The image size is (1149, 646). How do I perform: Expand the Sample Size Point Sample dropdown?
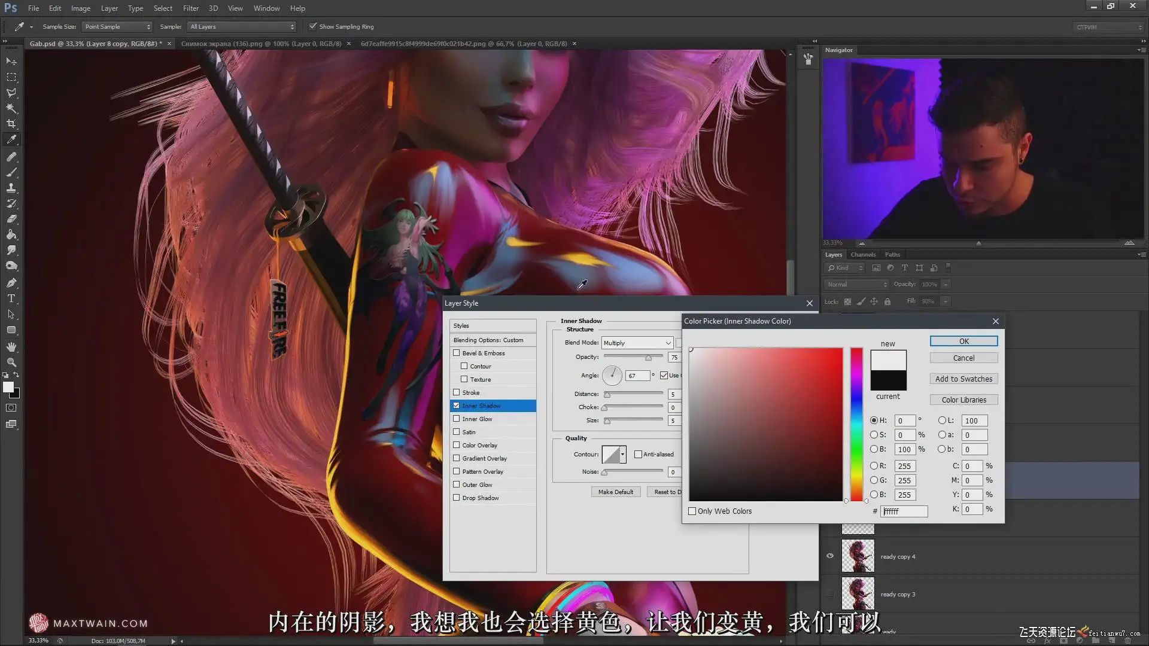[117, 27]
